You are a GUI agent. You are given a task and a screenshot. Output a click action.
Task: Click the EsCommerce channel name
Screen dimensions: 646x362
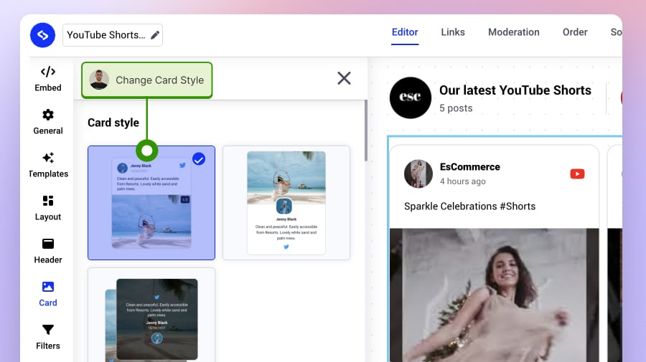(x=469, y=166)
